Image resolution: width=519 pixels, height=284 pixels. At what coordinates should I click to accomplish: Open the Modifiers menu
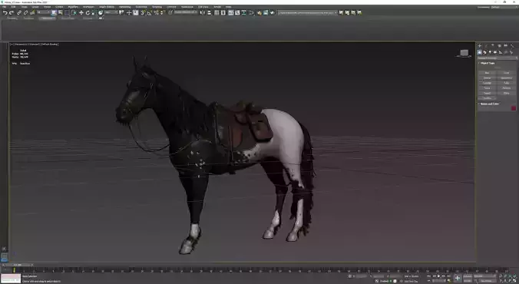[x=73, y=7]
